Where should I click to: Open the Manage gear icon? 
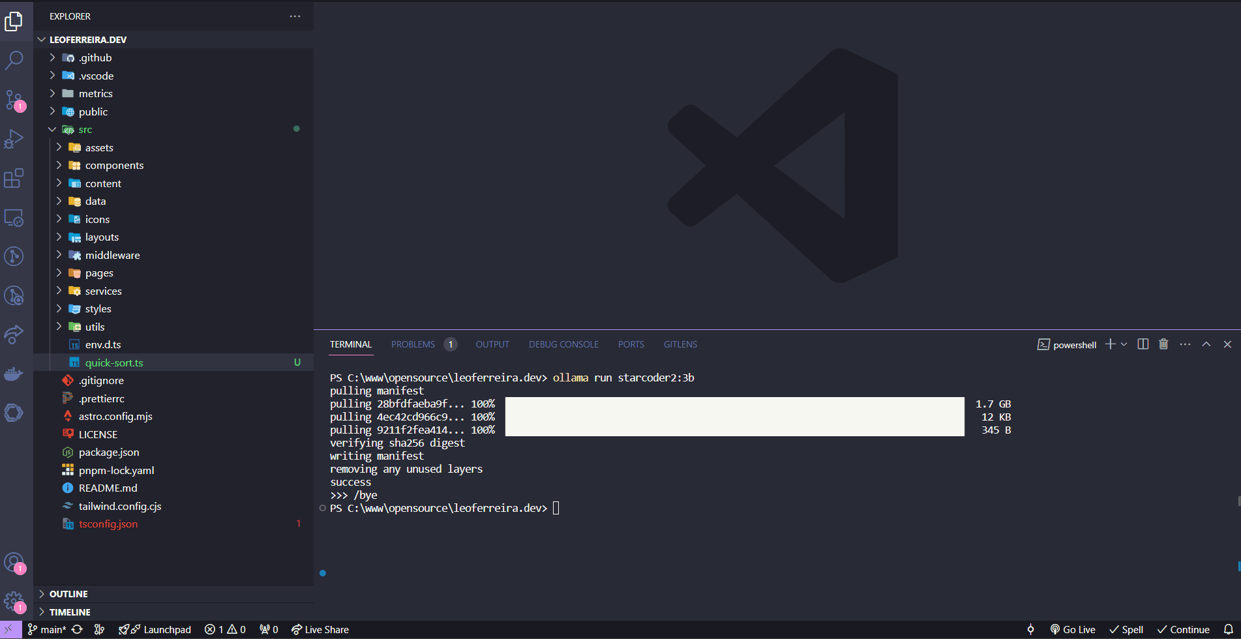tap(14, 601)
